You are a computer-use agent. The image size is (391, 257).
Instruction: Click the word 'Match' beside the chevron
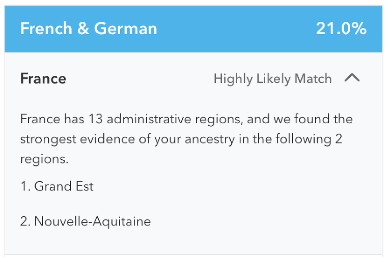(313, 78)
